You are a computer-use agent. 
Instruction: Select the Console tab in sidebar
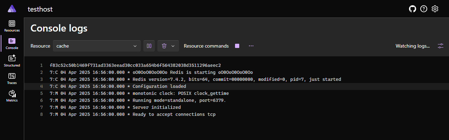click(12, 44)
